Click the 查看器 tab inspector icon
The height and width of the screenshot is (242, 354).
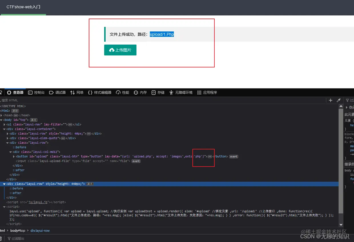[9, 93]
